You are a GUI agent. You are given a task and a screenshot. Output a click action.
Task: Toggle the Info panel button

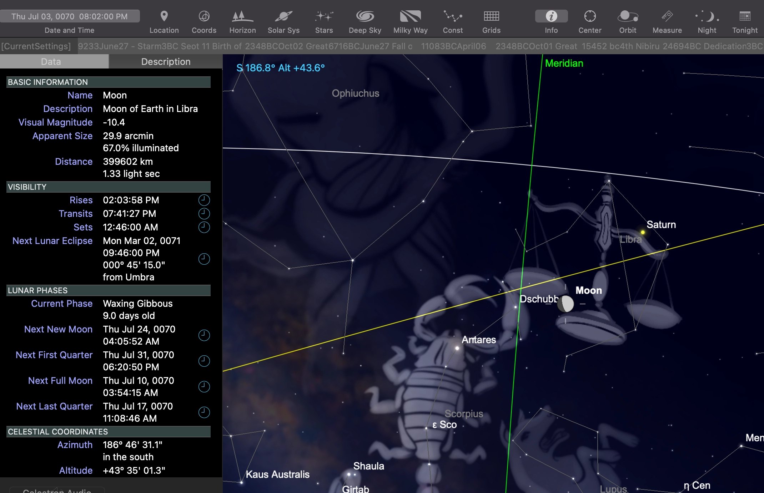pos(551,16)
